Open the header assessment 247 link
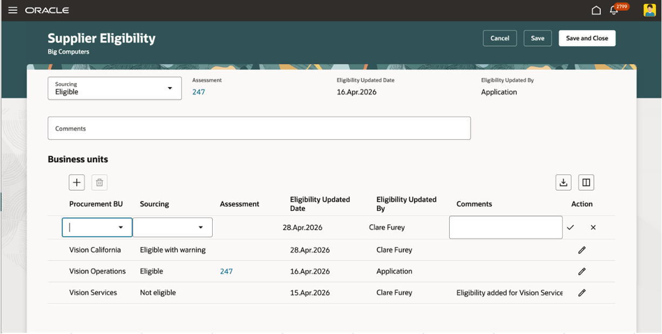The height and width of the screenshot is (334, 662). [199, 92]
